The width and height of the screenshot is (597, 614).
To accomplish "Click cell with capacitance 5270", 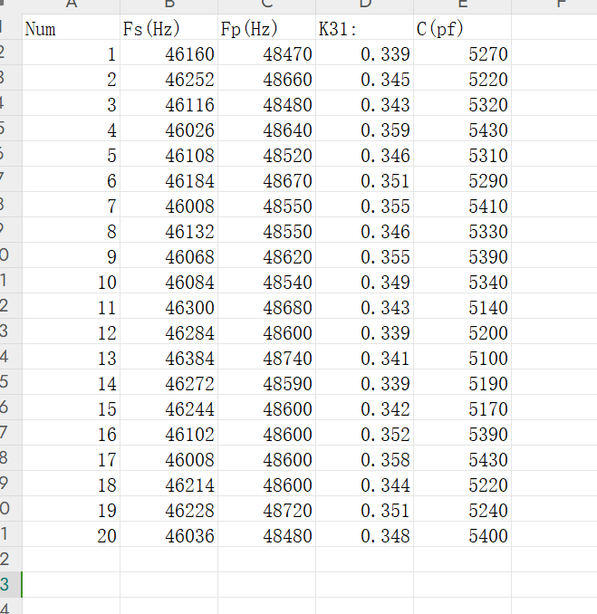I will click(x=462, y=54).
